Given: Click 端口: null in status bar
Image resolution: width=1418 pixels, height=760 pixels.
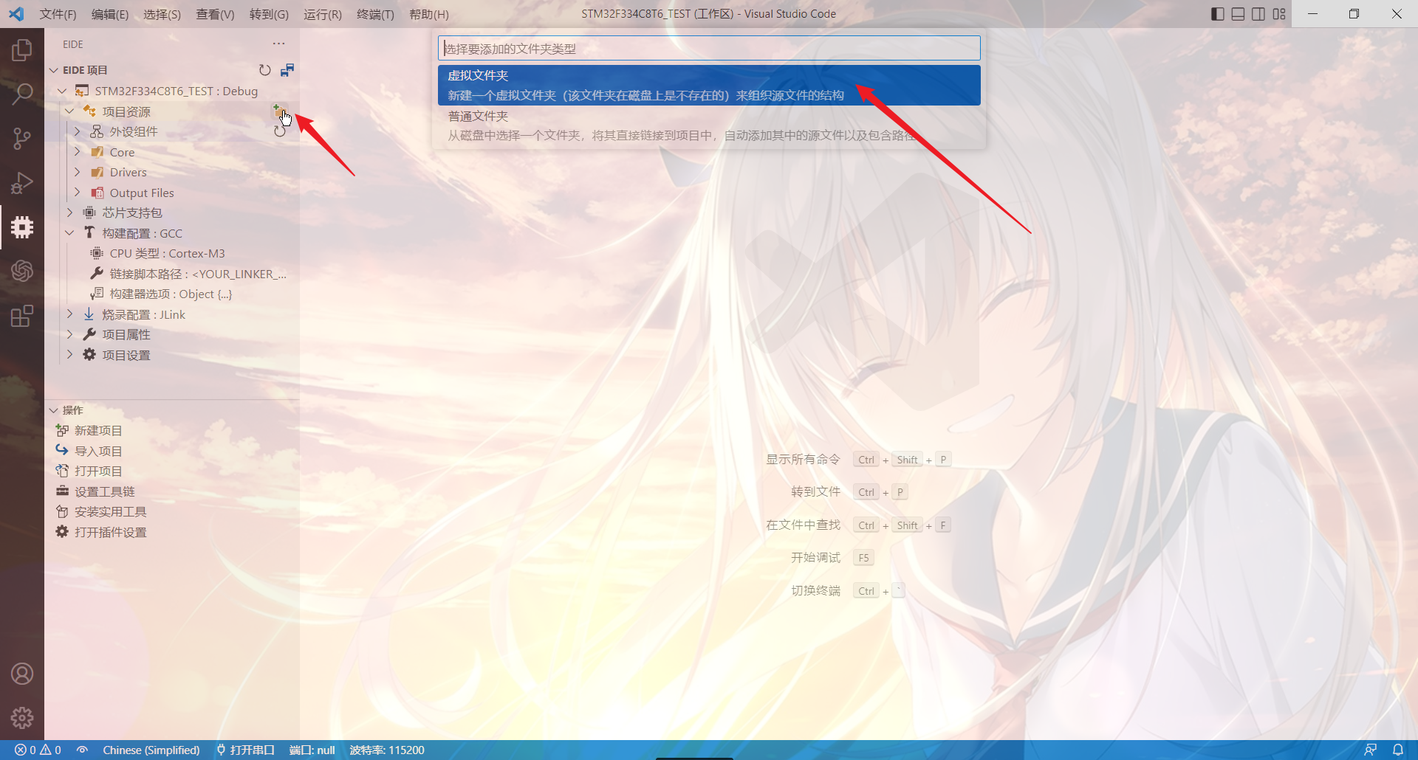Looking at the screenshot, I should pyautogui.click(x=312, y=750).
